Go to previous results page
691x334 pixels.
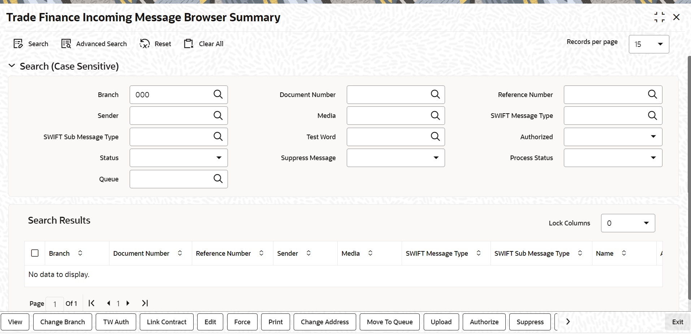click(108, 303)
